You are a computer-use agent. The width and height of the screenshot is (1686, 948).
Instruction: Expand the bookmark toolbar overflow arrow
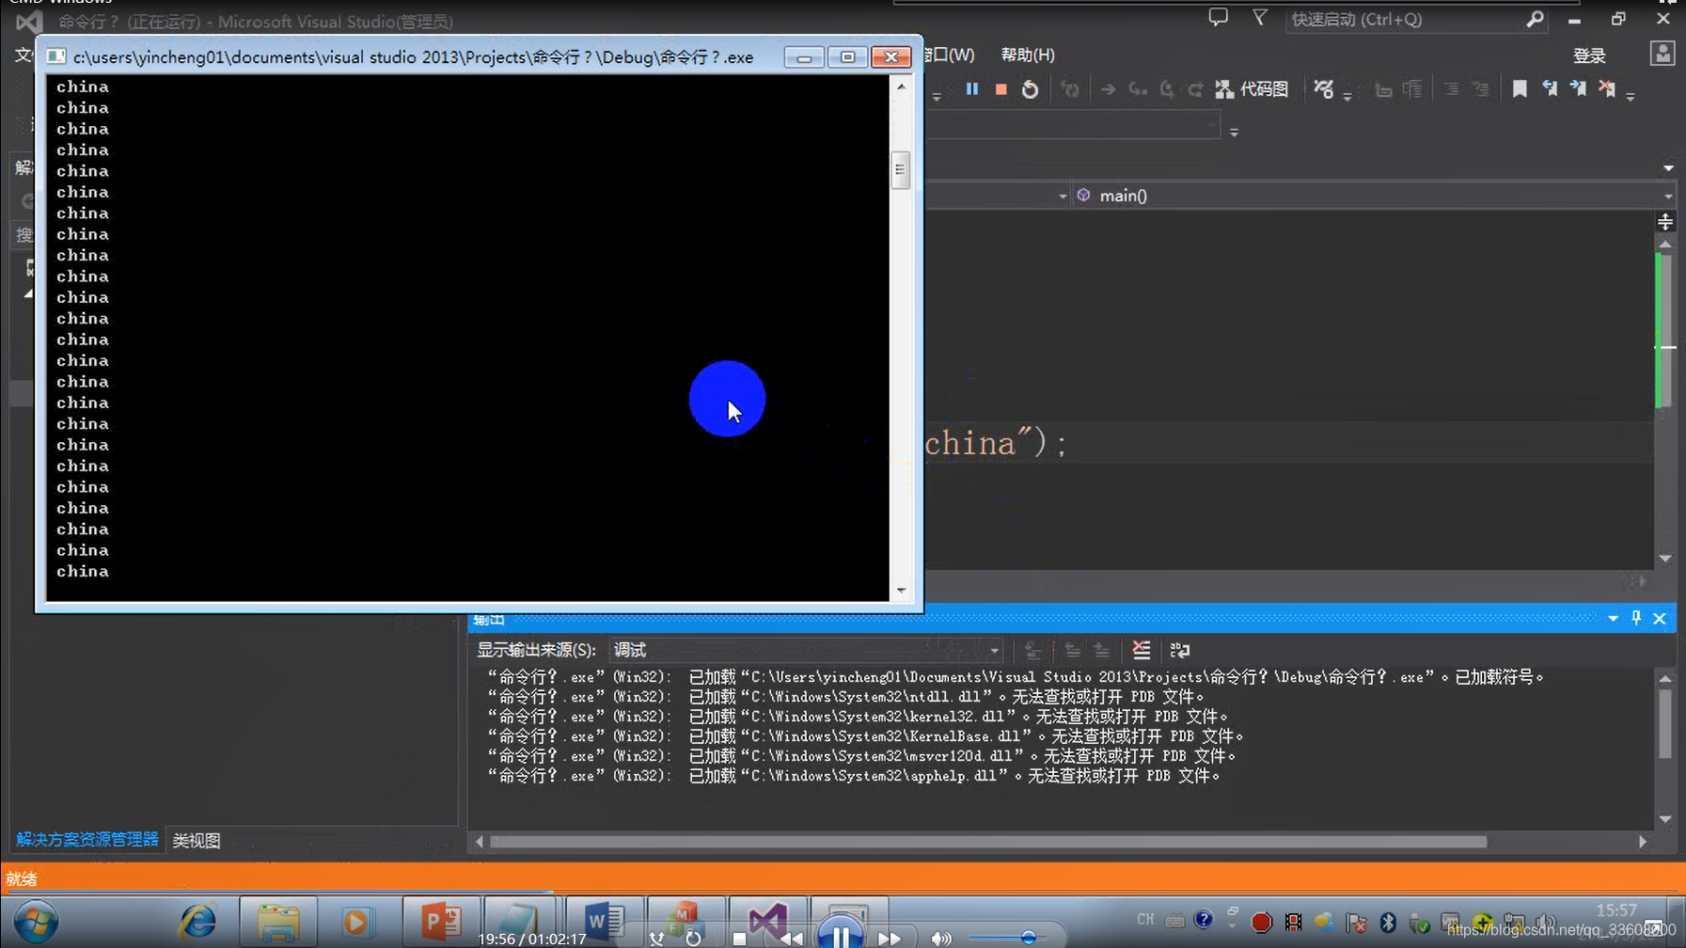point(1631,96)
